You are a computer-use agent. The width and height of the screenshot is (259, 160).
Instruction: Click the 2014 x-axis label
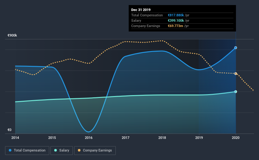click(15, 138)
